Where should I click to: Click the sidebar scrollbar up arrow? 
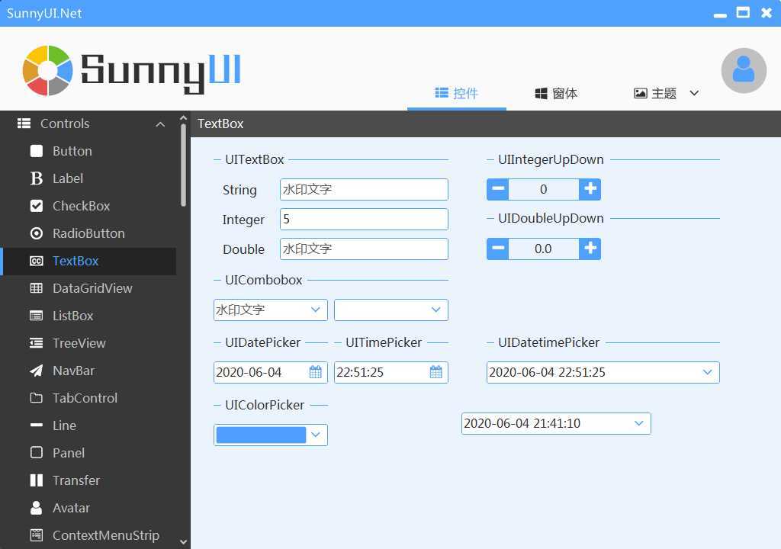click(183, 118)
